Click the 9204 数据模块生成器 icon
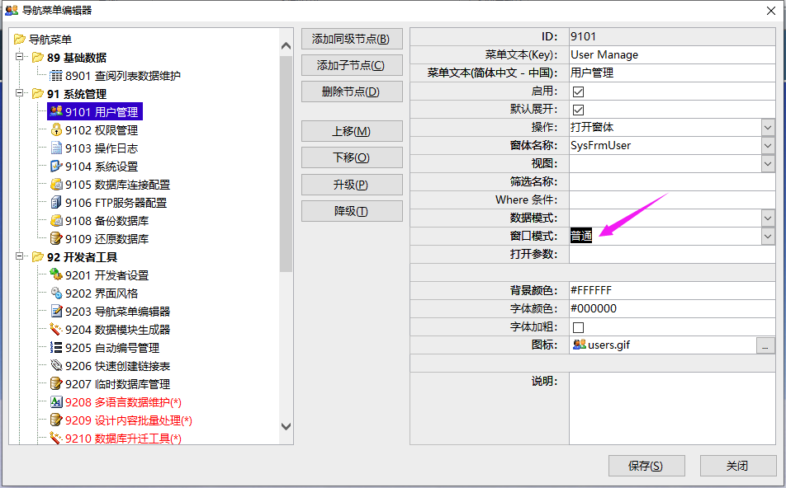 pos(56,330)
